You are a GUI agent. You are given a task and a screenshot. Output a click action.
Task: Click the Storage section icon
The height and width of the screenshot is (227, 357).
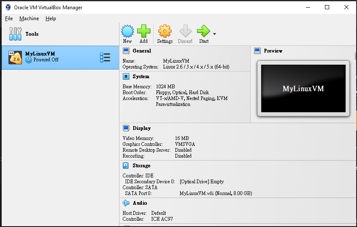click(x=126, y=166)
